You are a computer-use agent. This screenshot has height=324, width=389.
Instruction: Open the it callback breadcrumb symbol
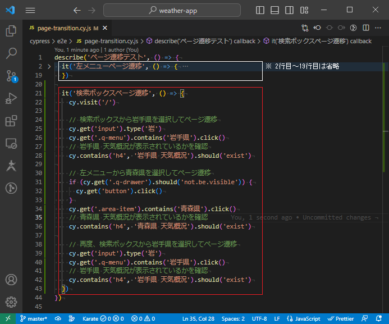[x=318, y=41]
